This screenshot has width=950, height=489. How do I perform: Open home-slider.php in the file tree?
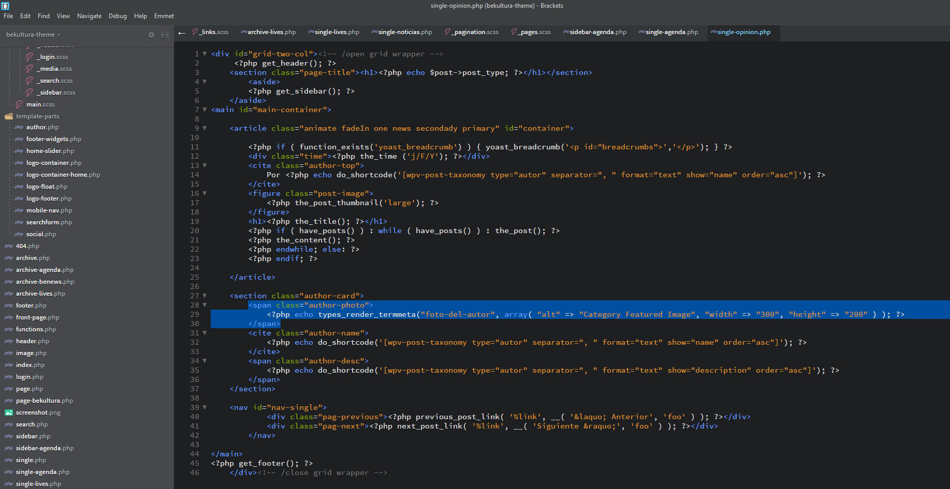tap(50, 151)
